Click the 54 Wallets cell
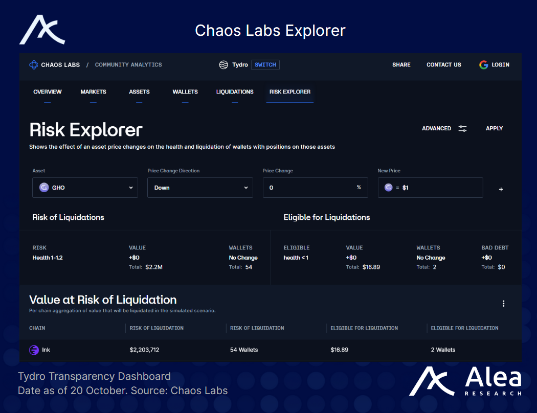537x413 pixels. coord(244,350)
